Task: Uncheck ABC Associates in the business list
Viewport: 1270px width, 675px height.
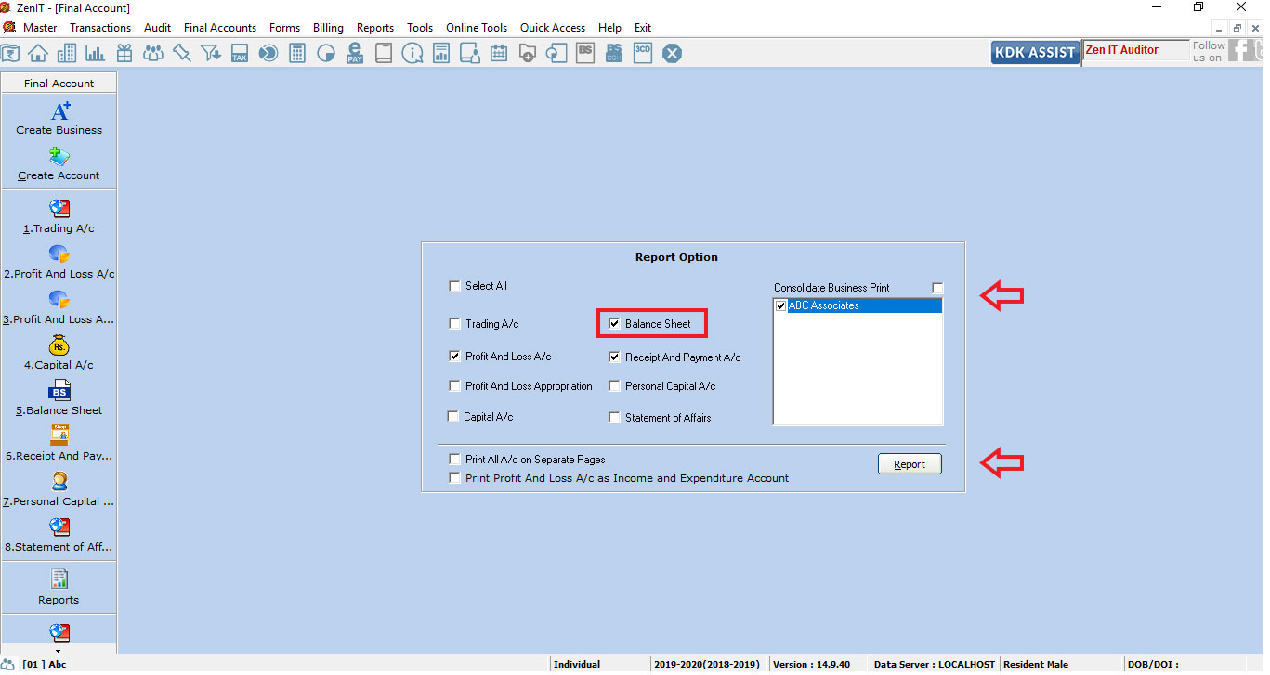Action: (781, 305)
